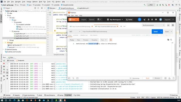The image size is (181, 102).
Task: Click the Postman sync icon
Action: click(x=139, y=20)
